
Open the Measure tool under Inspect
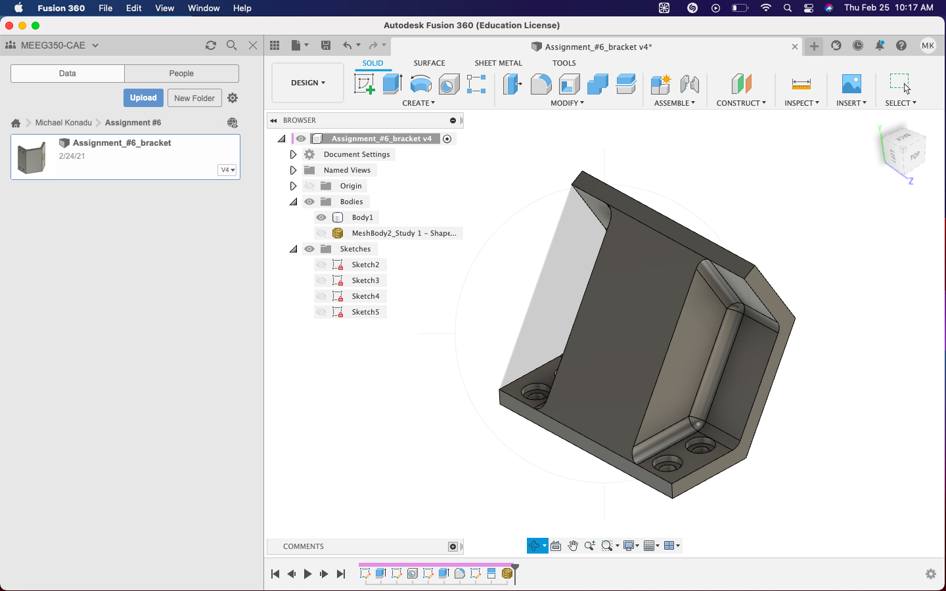[x=801, y=84]
